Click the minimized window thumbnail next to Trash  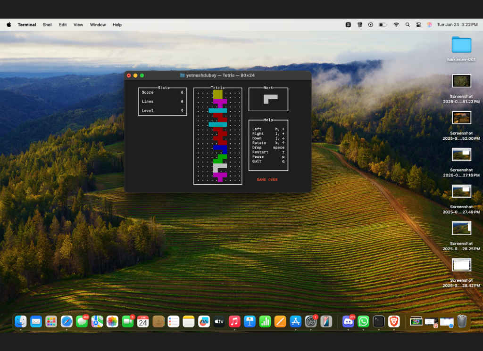click(x=447, y=322)
